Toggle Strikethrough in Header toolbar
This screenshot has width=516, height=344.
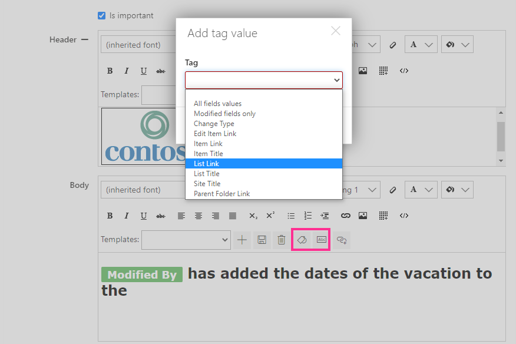(161, 71)
